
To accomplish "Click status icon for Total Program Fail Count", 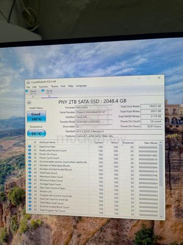I will click(30, 210).
